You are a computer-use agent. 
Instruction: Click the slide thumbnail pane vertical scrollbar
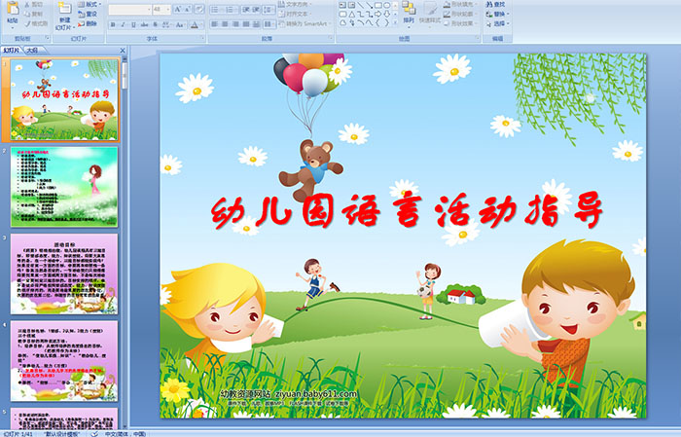point(125,243)
